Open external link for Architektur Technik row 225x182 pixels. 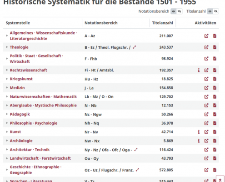coord(206,150)
